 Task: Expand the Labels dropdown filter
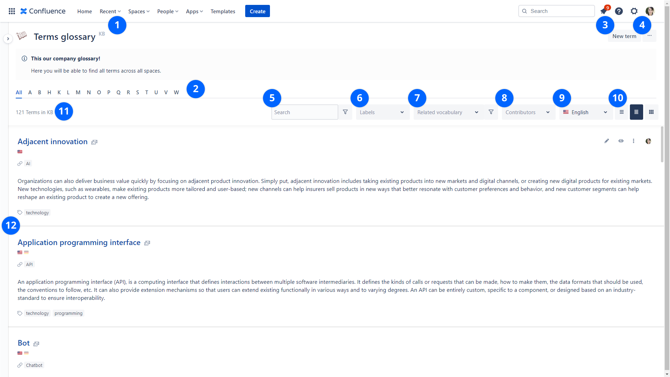pos(382,112)
